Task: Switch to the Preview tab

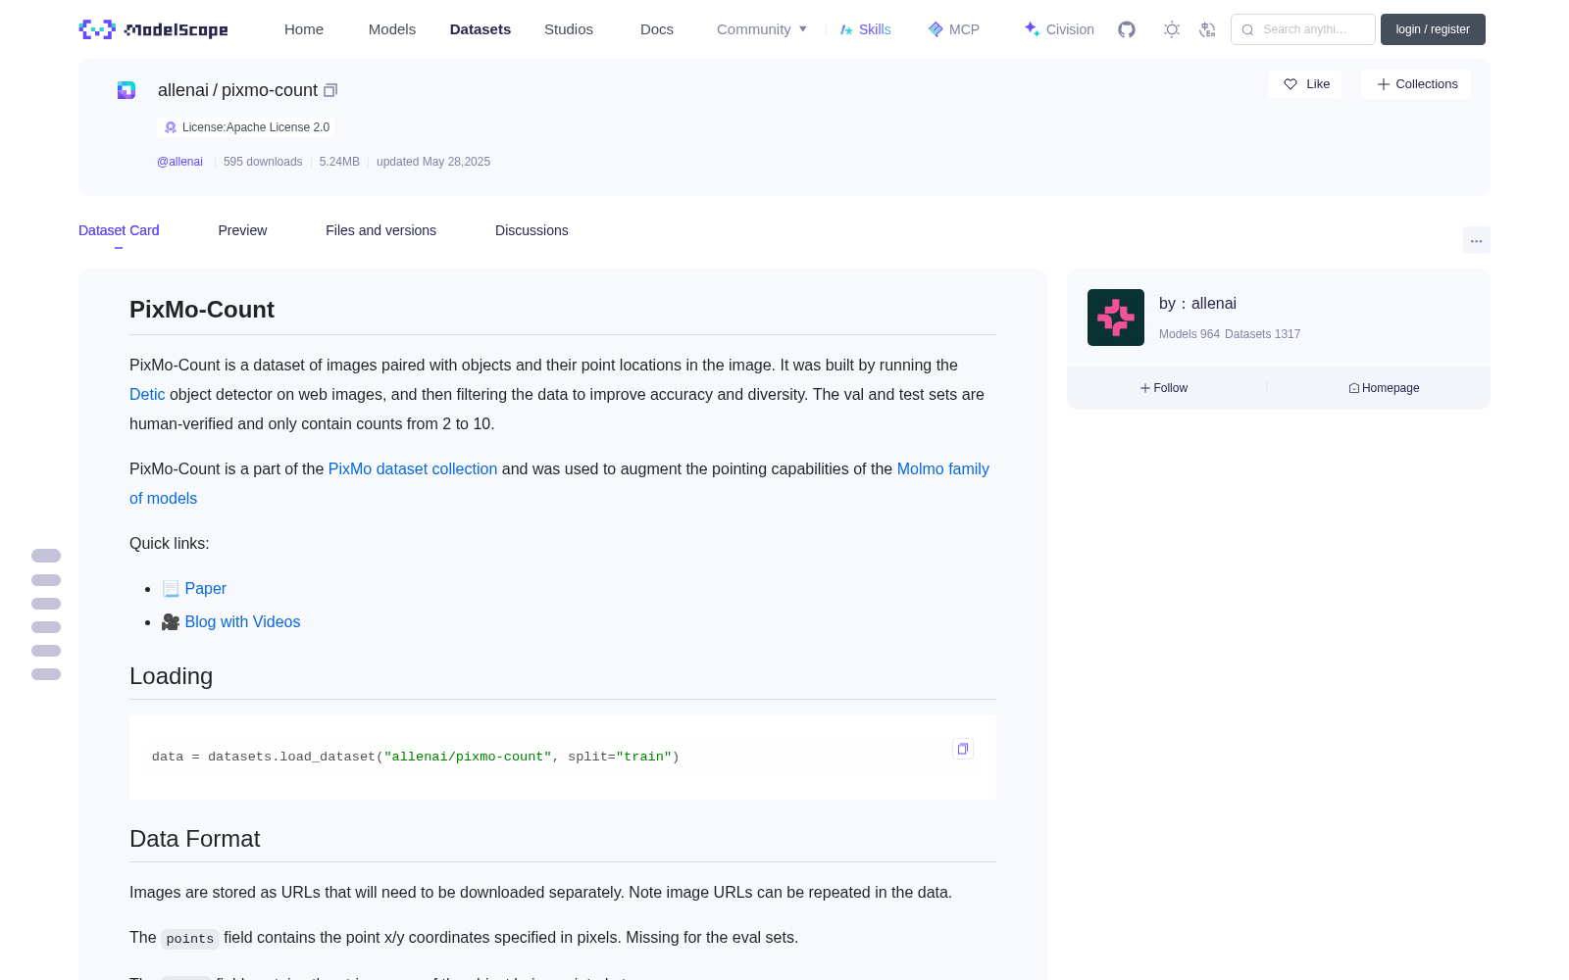Action: click(242, 230)
